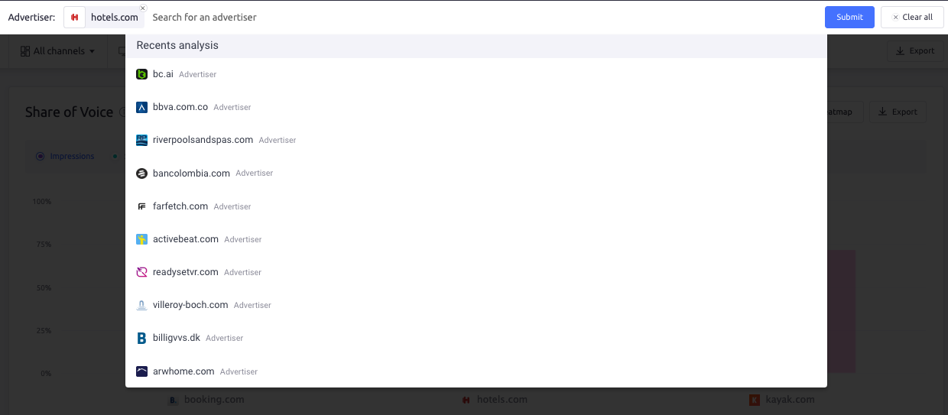Open the All channels dropdown
The image size is (948, 415).
pyautogui.click(x=59, y=51)
